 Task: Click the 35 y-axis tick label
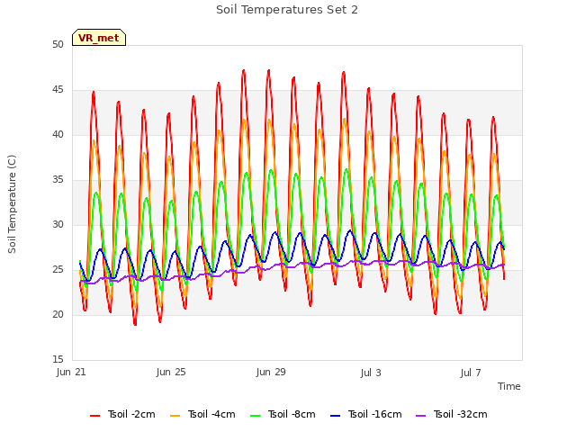pos(58,180)
